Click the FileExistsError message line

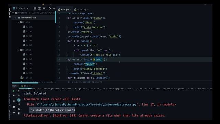(x=95, y=116)
